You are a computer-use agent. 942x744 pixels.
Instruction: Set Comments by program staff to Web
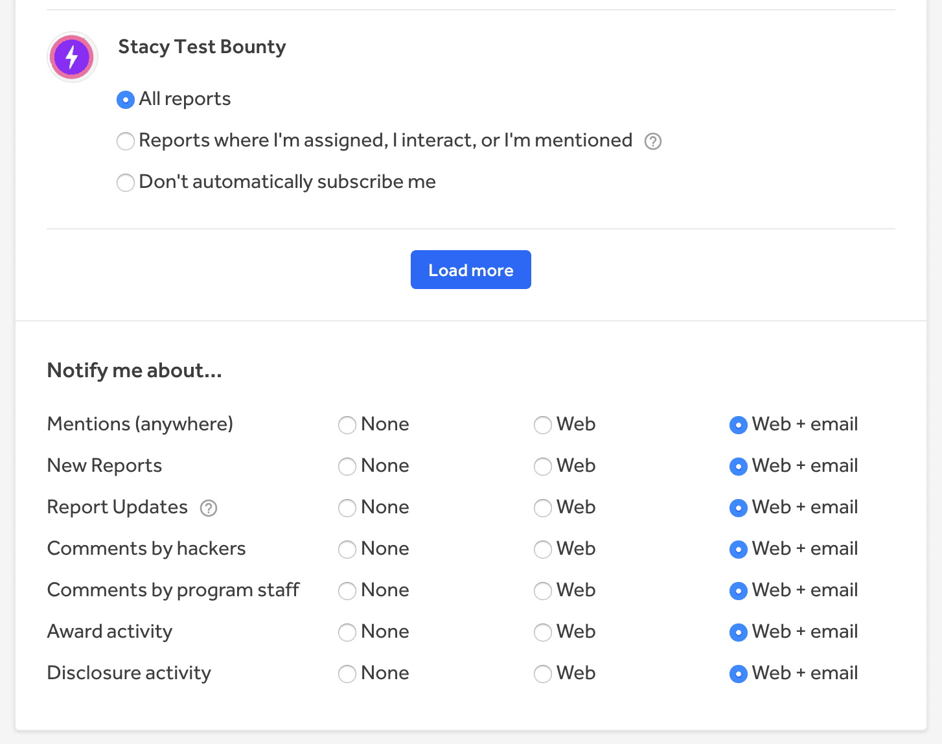click(x=542, y=591)
